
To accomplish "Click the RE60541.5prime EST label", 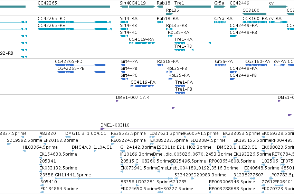I will point(201,133).
